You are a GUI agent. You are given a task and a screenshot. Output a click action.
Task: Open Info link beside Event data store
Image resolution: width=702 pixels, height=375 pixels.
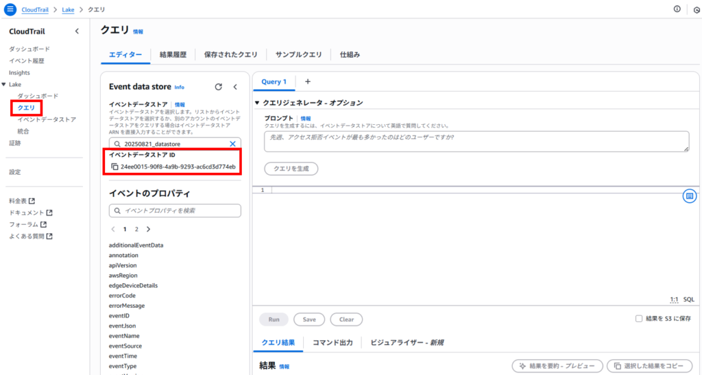pyautogui.click(x=179, y=87)
